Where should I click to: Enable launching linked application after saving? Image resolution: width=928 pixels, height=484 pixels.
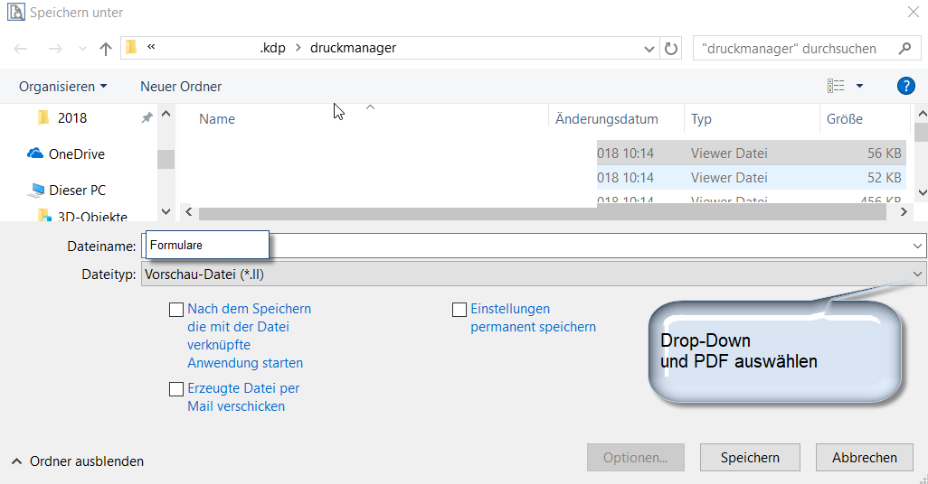click(x=176, y=310)
